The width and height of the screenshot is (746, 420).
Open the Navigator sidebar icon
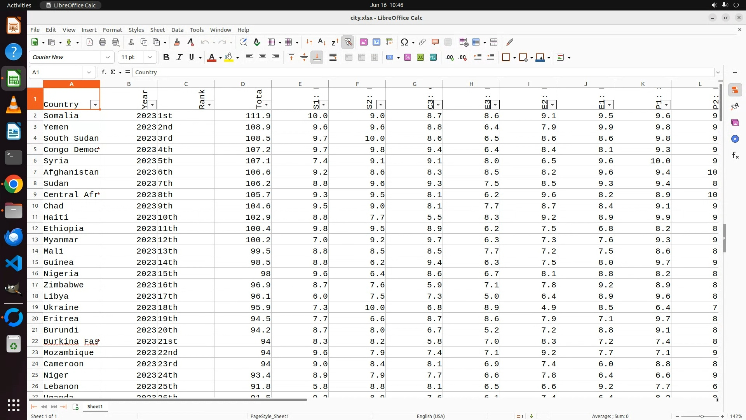coord(735,139)
